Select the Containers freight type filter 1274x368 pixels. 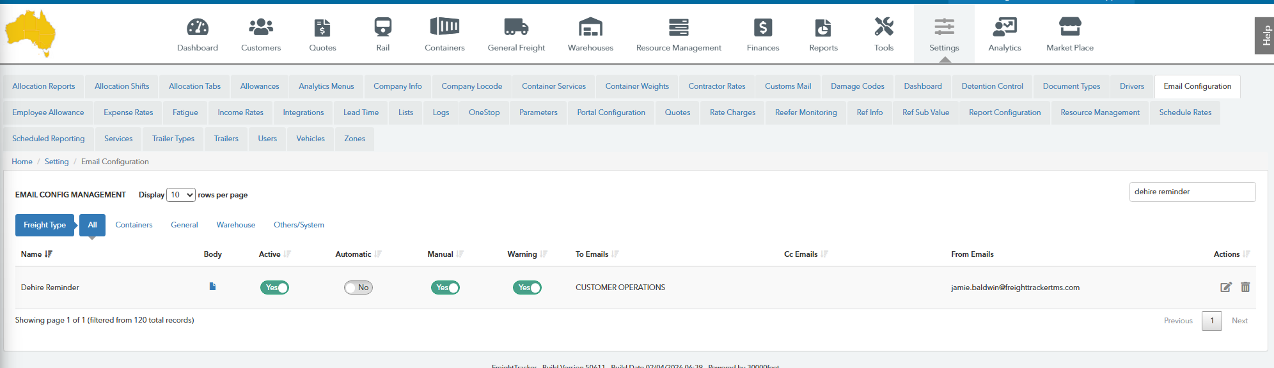click(134, 225)
